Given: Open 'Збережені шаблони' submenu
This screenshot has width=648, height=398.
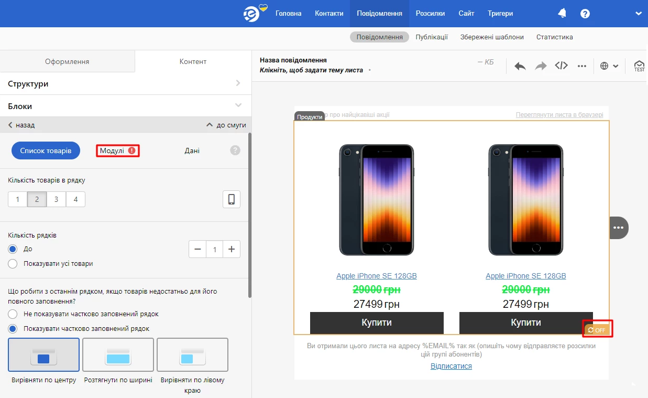Looking at the screenshot, I should click(492, 37).
